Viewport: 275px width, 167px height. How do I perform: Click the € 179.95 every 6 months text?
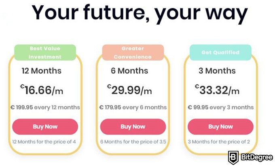[133, 108]
